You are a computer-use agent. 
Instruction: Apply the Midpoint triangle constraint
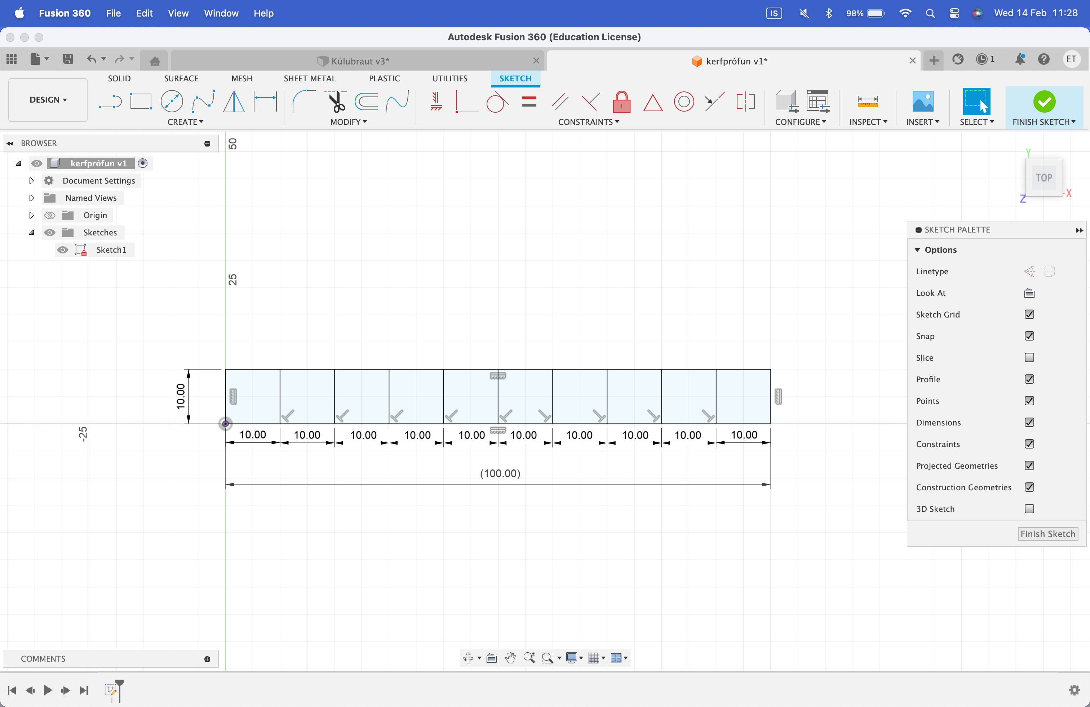[653, 103]
